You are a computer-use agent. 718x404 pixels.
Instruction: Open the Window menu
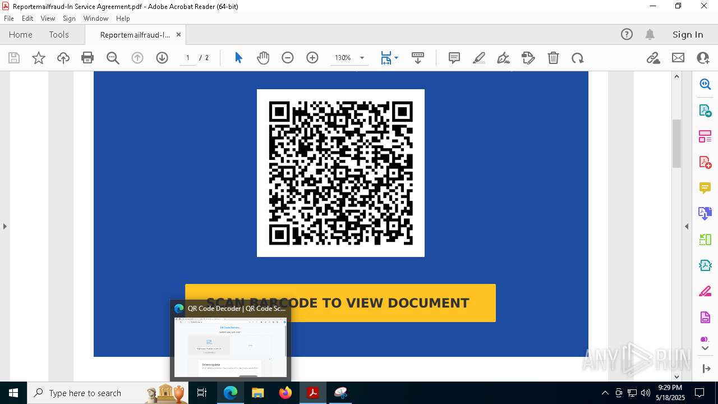[x=96, y=19]
